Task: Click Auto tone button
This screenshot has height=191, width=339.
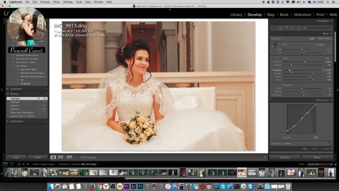Action: coord(327,58)
